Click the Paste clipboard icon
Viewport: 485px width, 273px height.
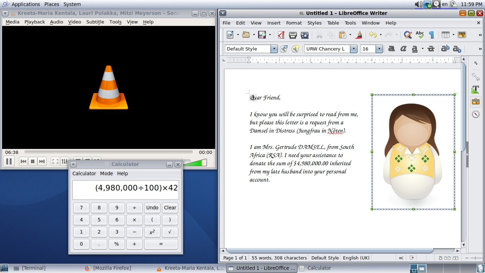click(x=342, y=35)
